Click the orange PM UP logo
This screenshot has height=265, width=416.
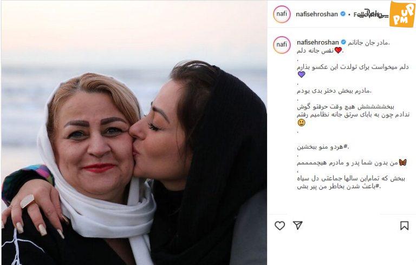click(x=402, y=14)
